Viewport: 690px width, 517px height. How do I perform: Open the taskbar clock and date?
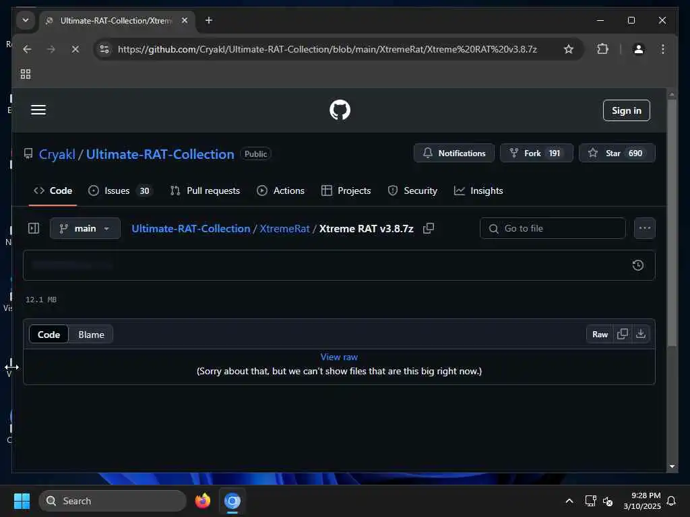click(x=642, y=501)
